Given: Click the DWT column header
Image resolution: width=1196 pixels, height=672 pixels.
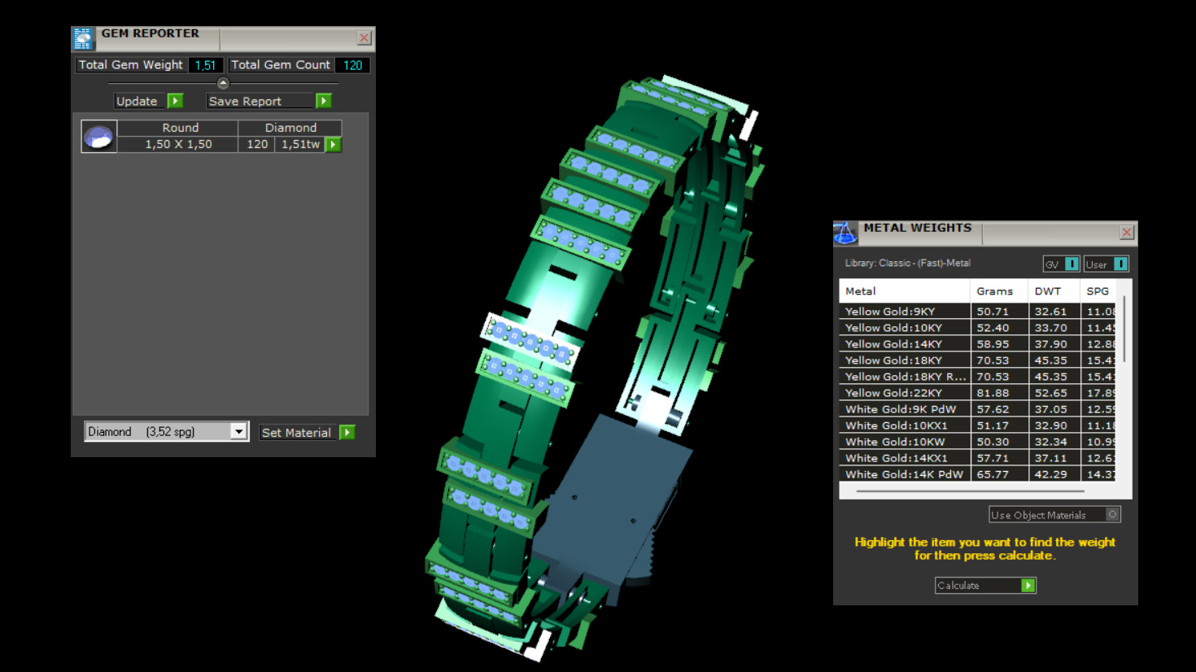Looking at the screenshot, I should point(1054,290).
